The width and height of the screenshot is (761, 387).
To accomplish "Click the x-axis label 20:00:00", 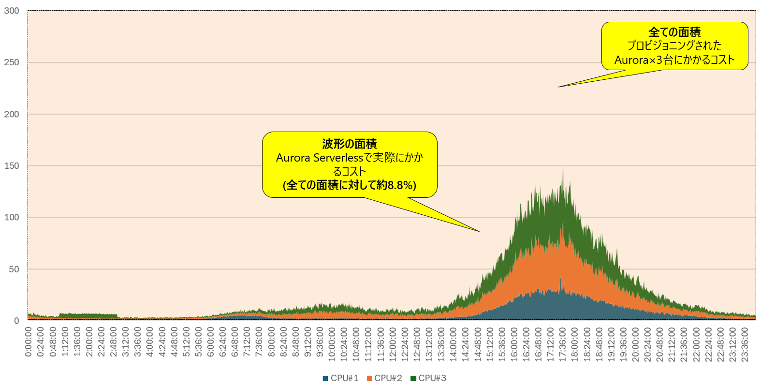I will click(636, 344).
